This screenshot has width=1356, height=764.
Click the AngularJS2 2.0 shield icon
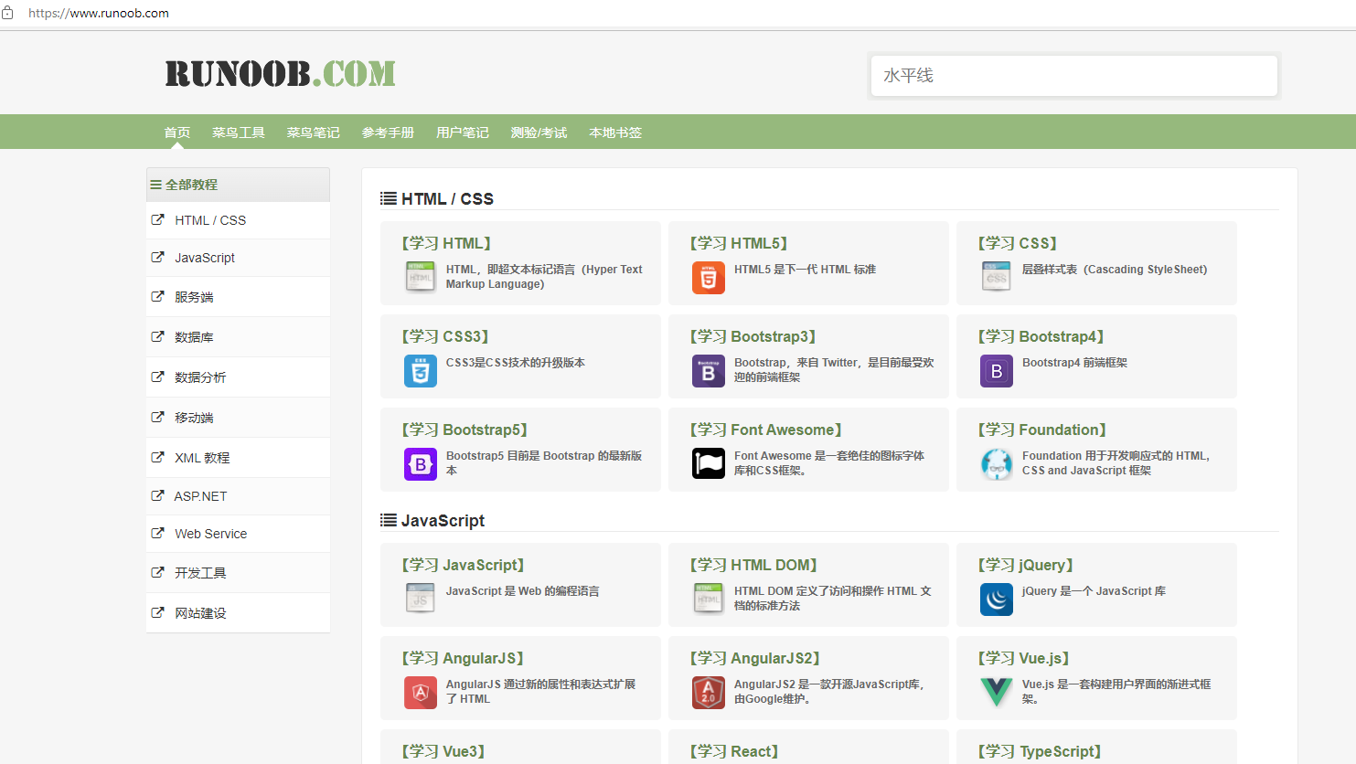(x=709, y=692)
